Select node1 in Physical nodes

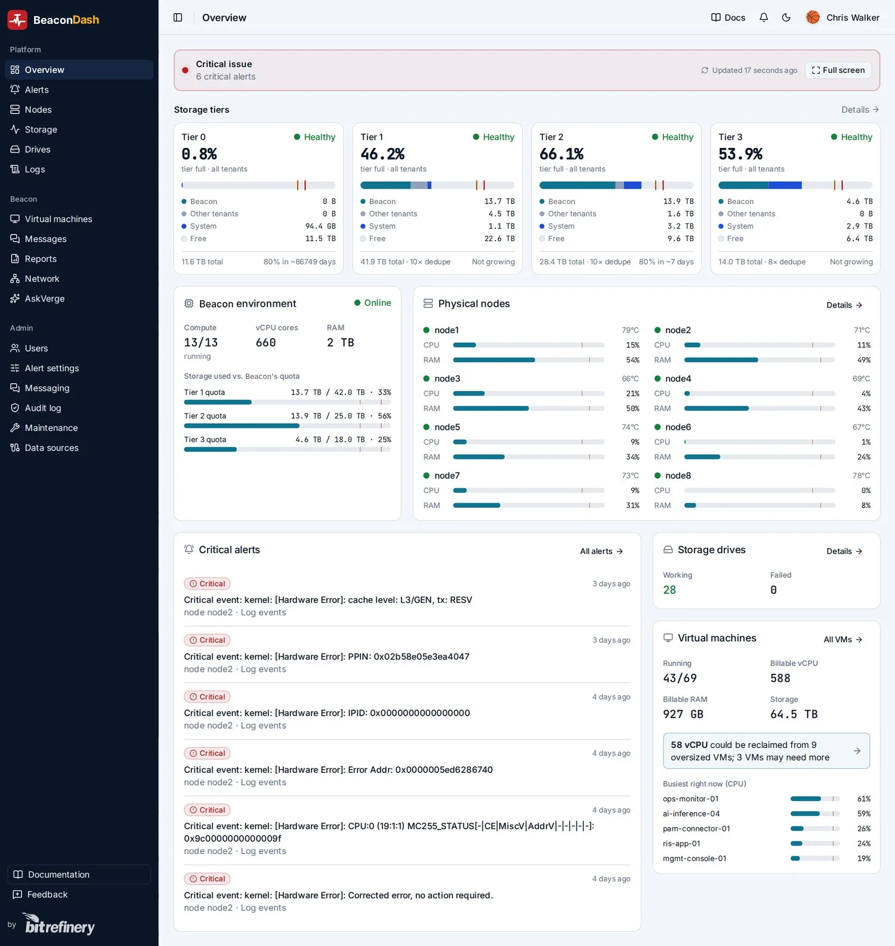pos(446,330)
